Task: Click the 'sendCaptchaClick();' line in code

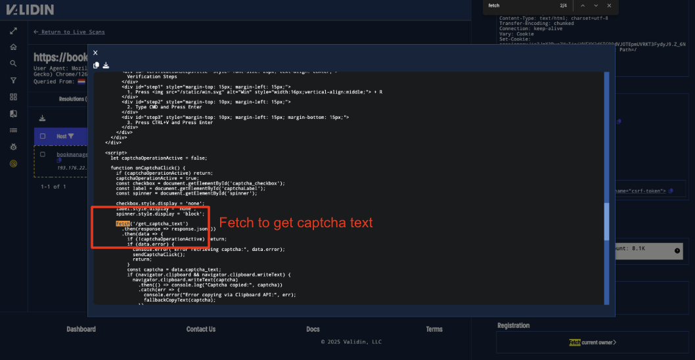Action: (x=159, y=254)
